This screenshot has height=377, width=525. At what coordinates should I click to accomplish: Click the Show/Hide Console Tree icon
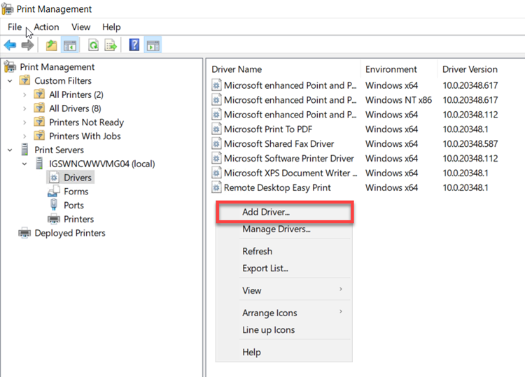pos(70,45)
